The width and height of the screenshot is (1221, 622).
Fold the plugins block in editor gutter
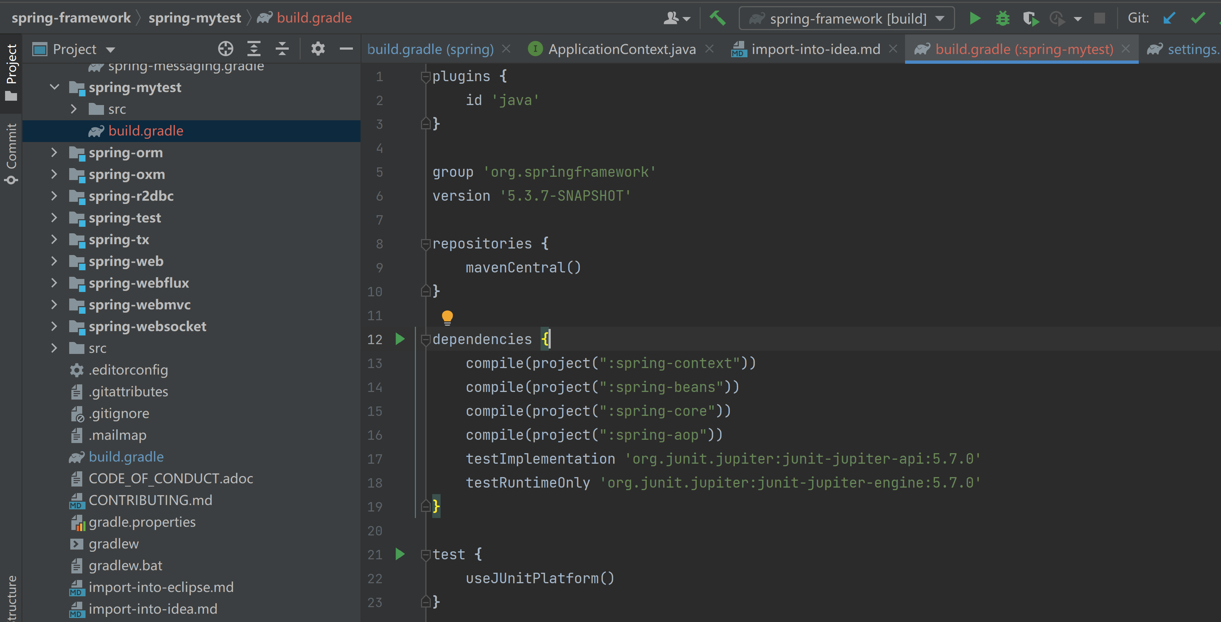pos(425,76)
